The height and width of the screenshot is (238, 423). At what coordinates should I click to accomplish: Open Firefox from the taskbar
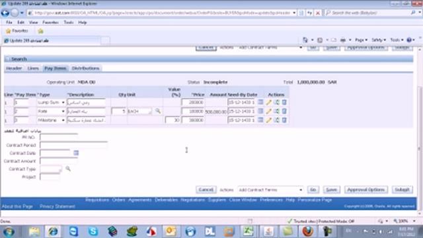click(307, 231)
